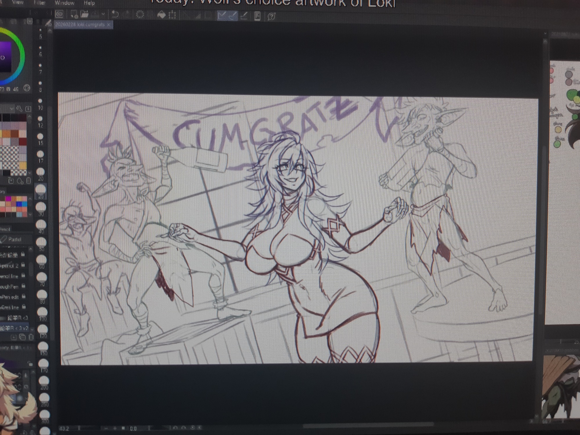The image size is (580, 435).
Task: Pick the dark red color swatch
Action: [x=23, y=141]
